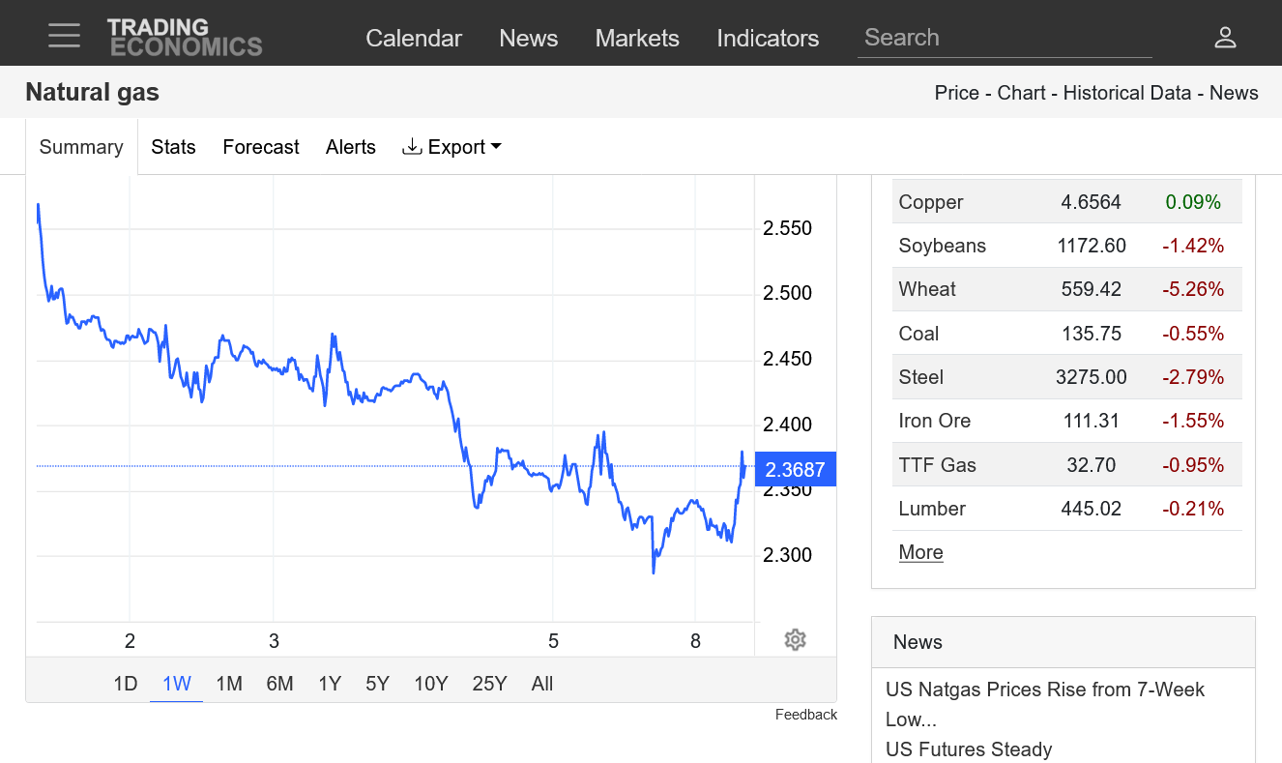Click the News panel header
The height and width of the screenshot is (763, 1282).
point(1063,642)
